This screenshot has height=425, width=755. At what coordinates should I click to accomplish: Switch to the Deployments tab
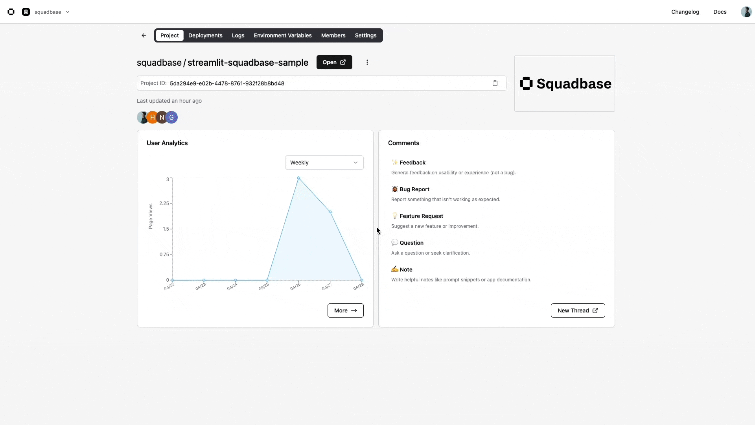pos(205,35)
